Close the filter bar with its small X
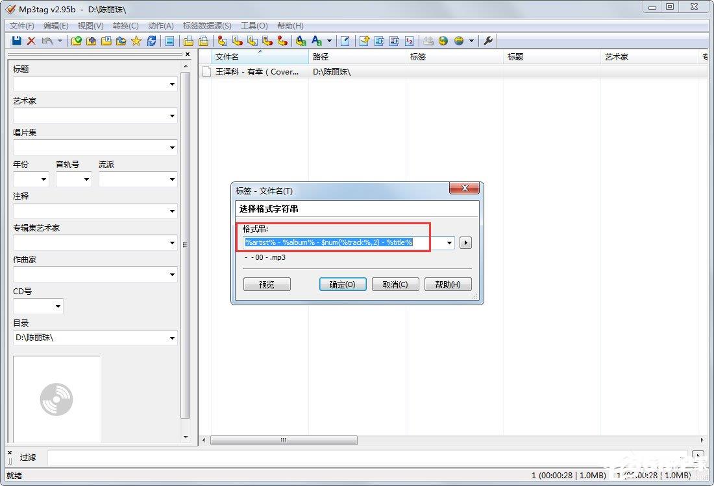The width and height of the screenshot is (714, 486). tap(10, 453)
